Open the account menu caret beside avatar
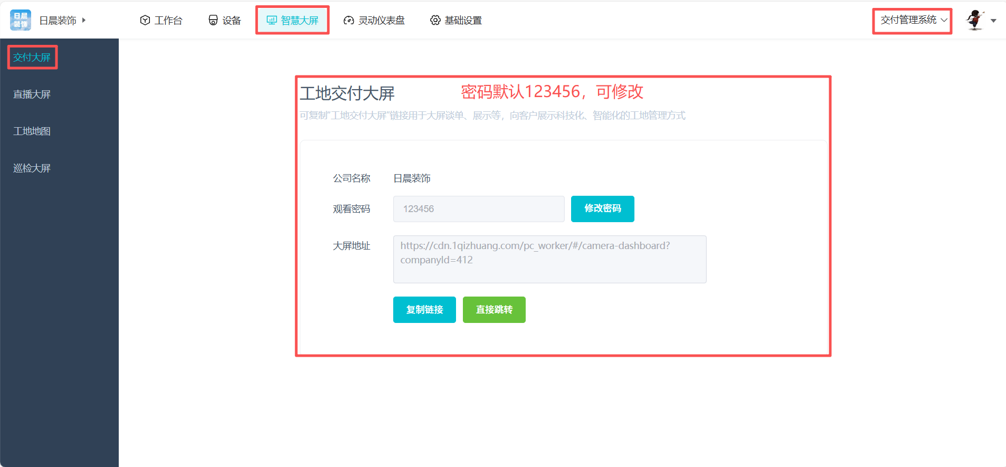 [x=993, y=21]
